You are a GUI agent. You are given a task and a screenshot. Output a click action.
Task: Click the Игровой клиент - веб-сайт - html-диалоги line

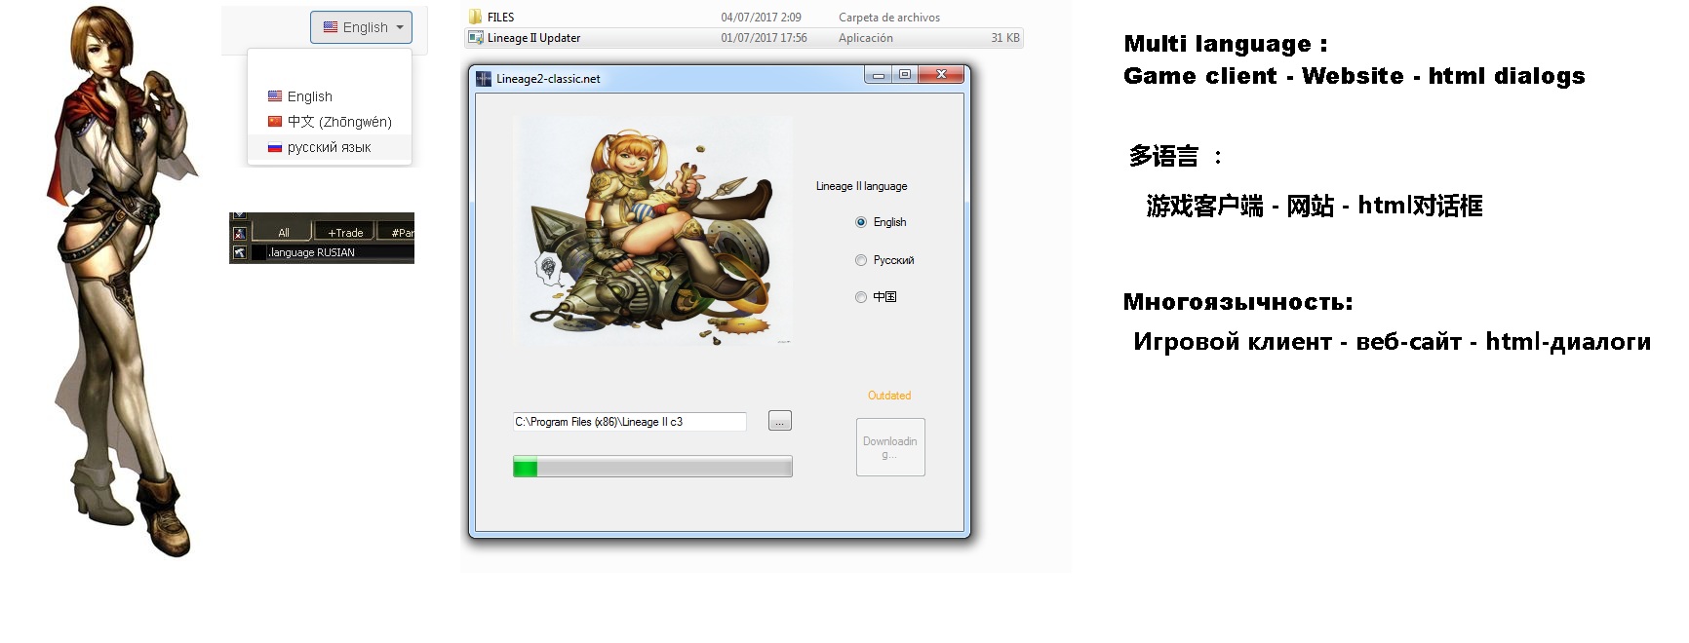pos(1393,342)
